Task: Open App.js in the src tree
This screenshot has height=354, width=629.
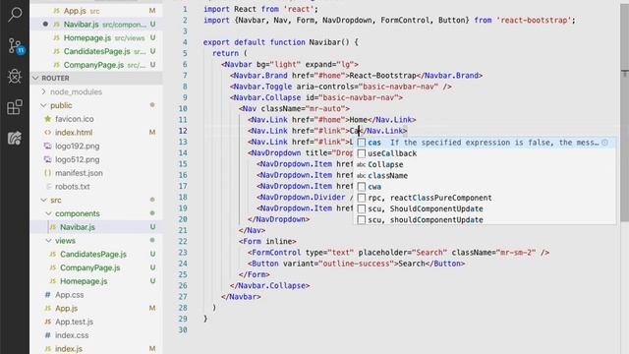Action: (x=96, y=308)
